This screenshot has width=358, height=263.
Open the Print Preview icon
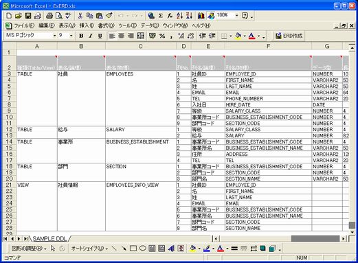(59, 16)
